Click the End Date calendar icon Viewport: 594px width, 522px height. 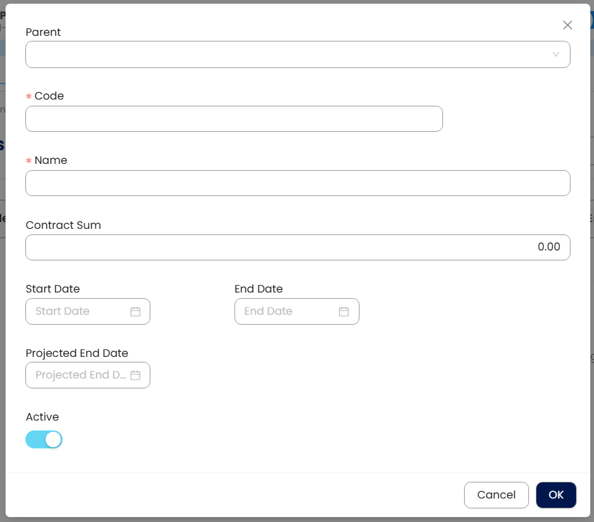[344, 312]
